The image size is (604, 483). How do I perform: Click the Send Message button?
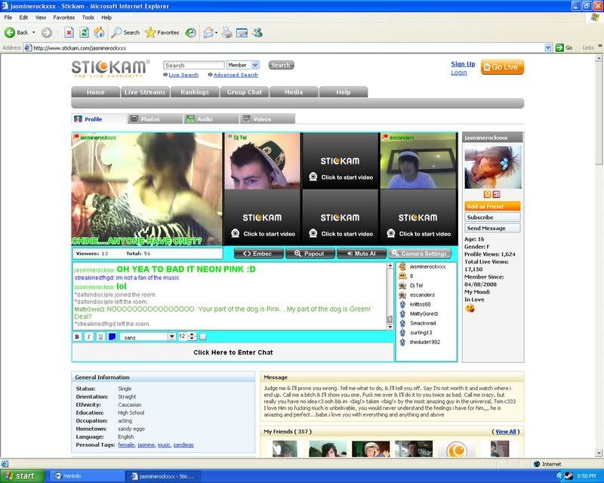(x=492, y=228)
